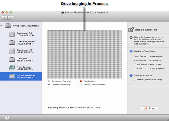
Task: Click the Total Sectors value 86621095
Action: pos(155,65)
